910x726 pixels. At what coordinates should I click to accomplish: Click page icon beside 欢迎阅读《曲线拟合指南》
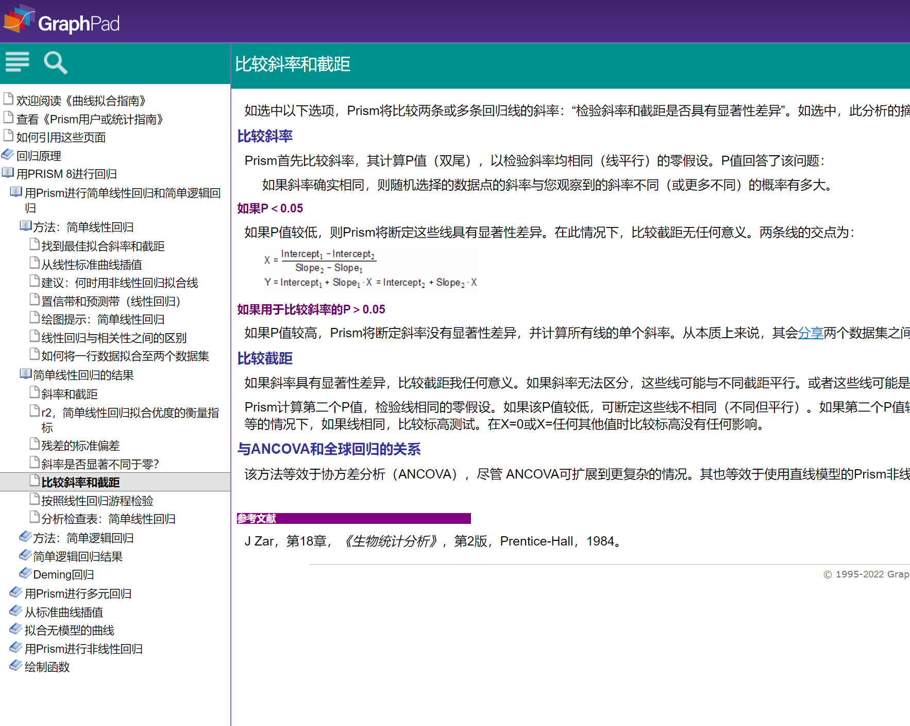[x=8, y=98]
